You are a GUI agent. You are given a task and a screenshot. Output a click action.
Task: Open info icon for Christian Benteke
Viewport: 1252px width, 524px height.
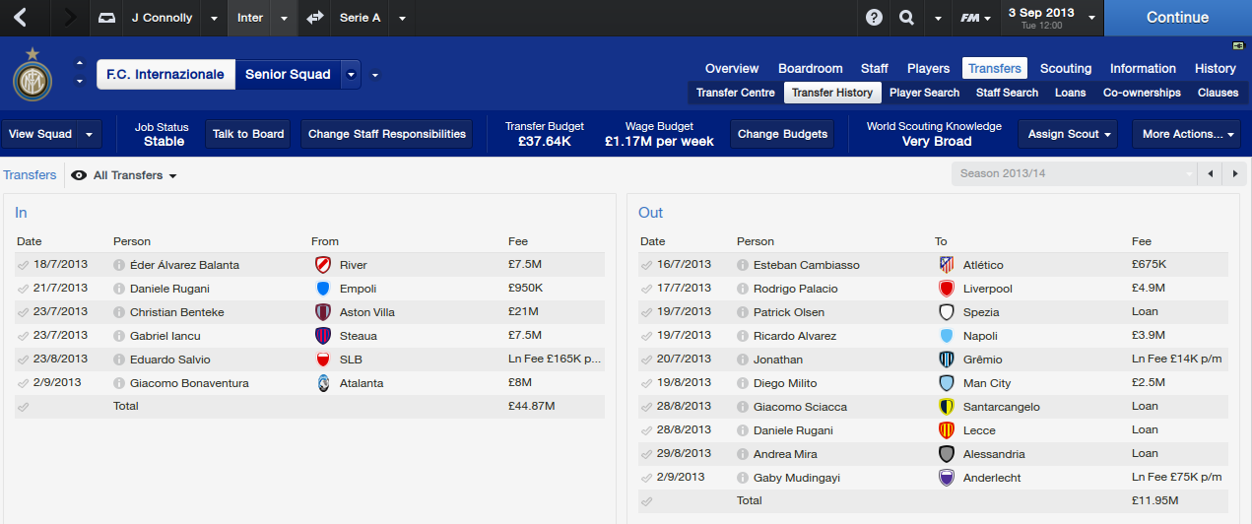pos(119,312)
